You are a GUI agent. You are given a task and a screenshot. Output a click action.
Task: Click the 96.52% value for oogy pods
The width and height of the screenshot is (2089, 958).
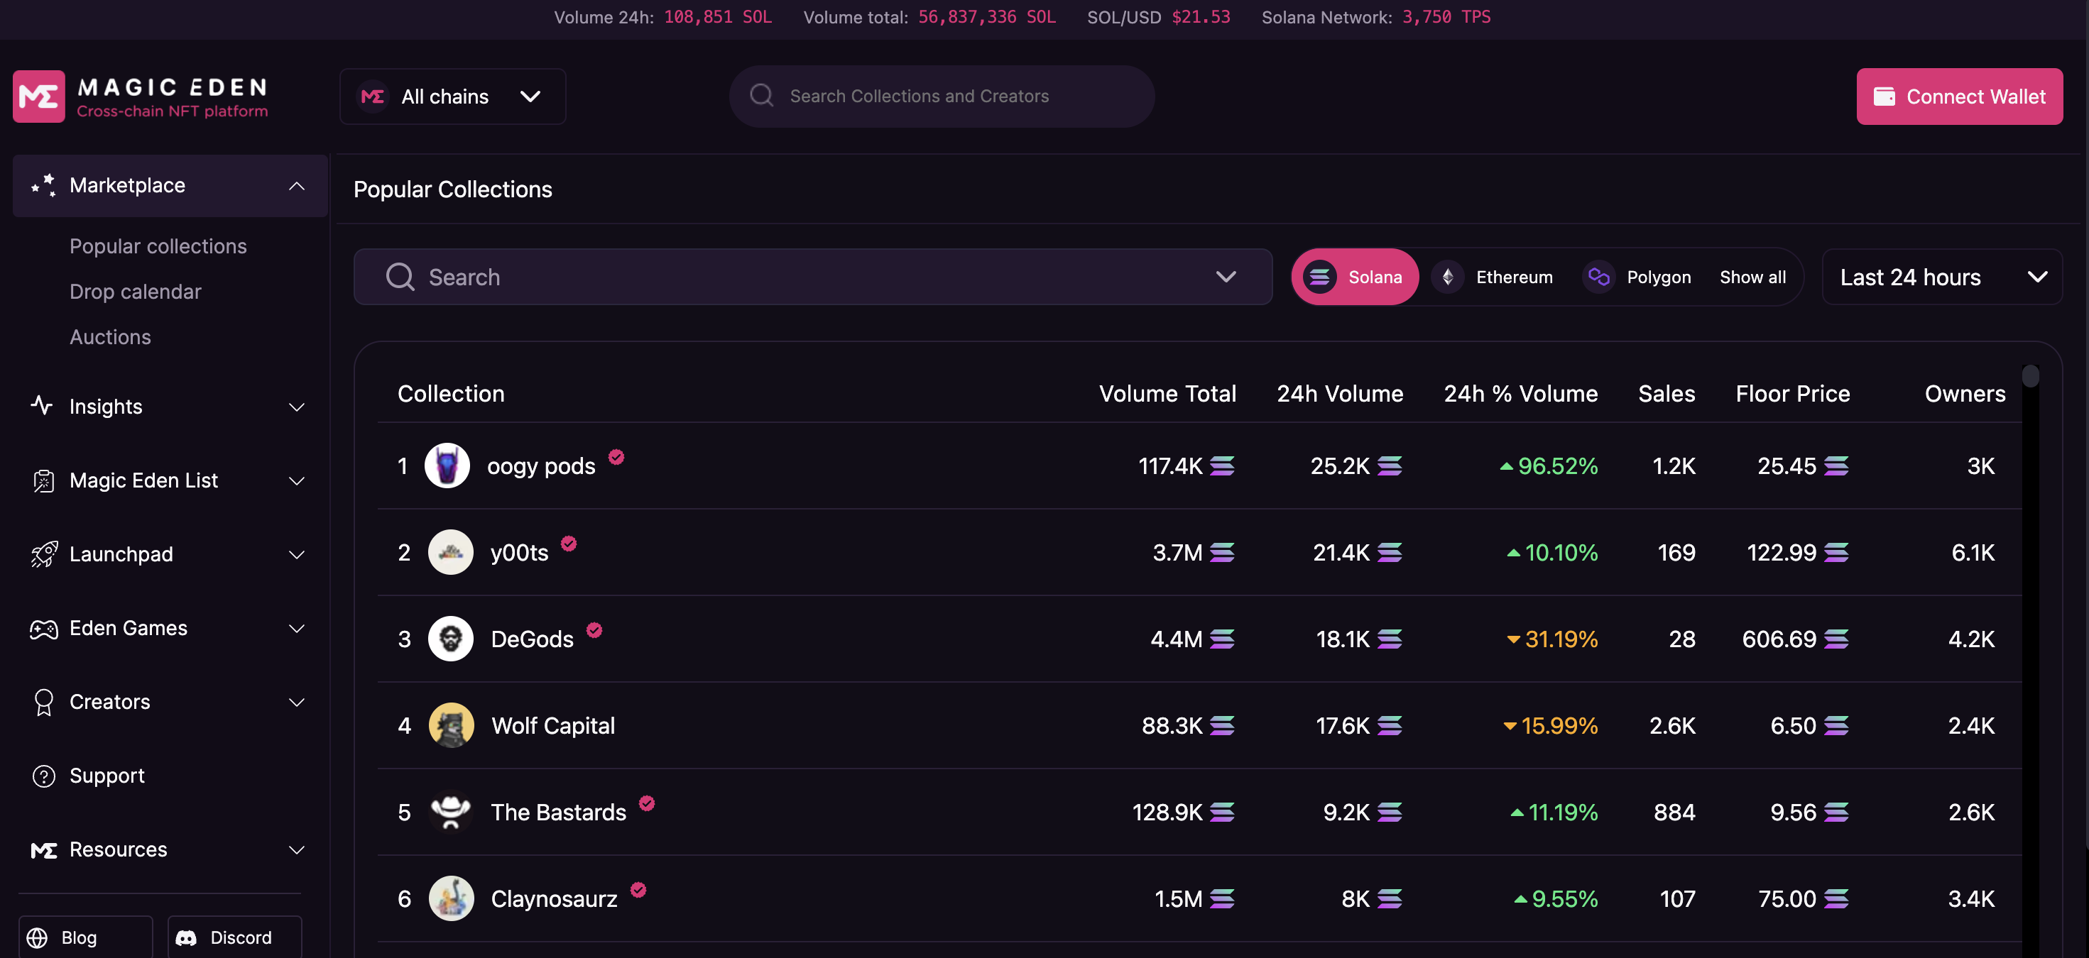[x=1557, y=466]
